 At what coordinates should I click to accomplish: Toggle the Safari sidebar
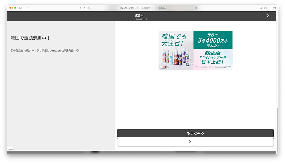tap(20, 8)
